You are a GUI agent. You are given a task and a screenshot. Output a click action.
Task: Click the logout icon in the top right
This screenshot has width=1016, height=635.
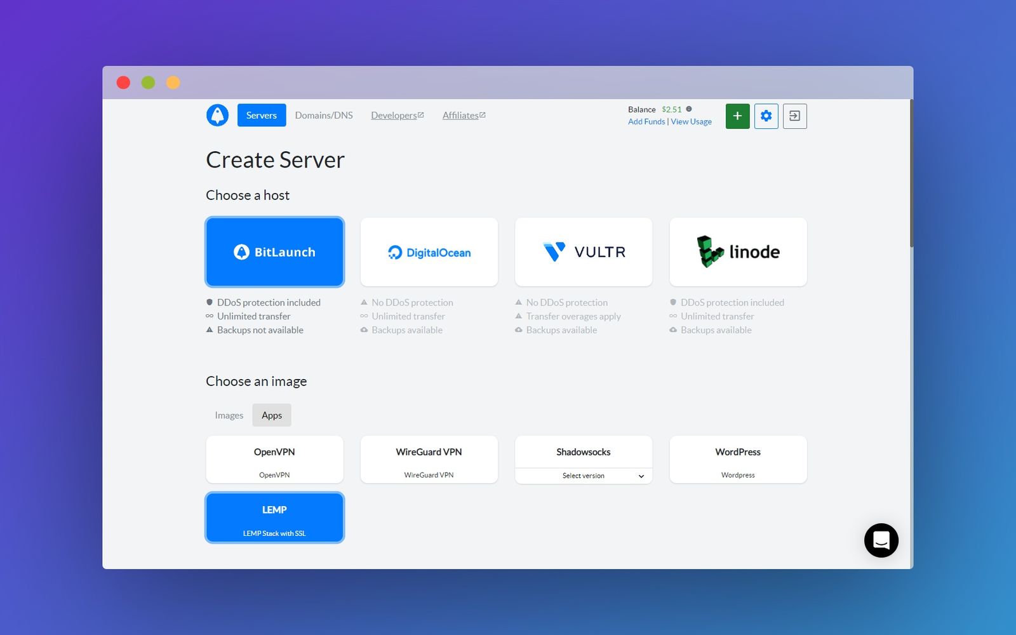pyautogui.click(x=794, y=116)
